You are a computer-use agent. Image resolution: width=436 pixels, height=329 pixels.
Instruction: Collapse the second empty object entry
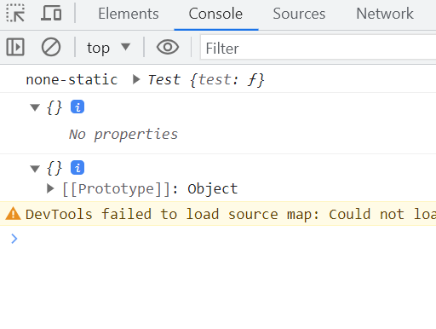(x=35, y=169)
